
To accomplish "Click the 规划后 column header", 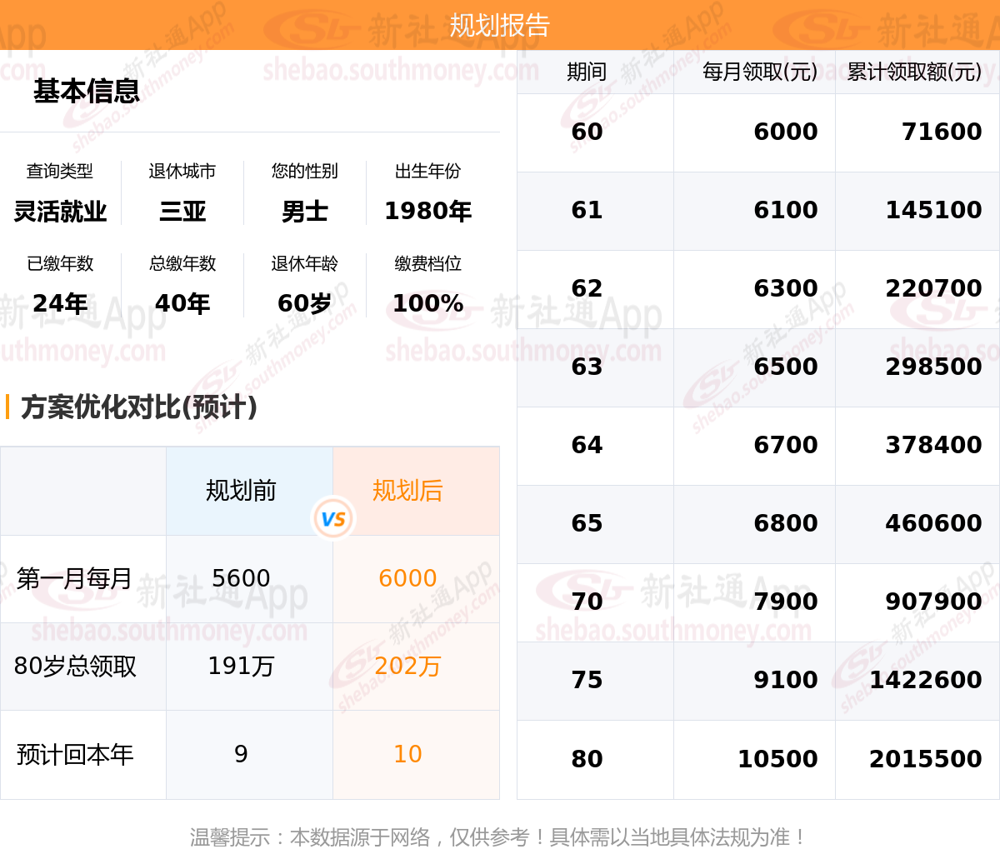I will click(407, 491).
